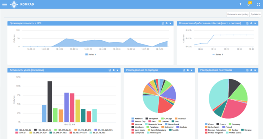Toggle Germany in countries legend
263x139 pixels.
tap(234, 124)
